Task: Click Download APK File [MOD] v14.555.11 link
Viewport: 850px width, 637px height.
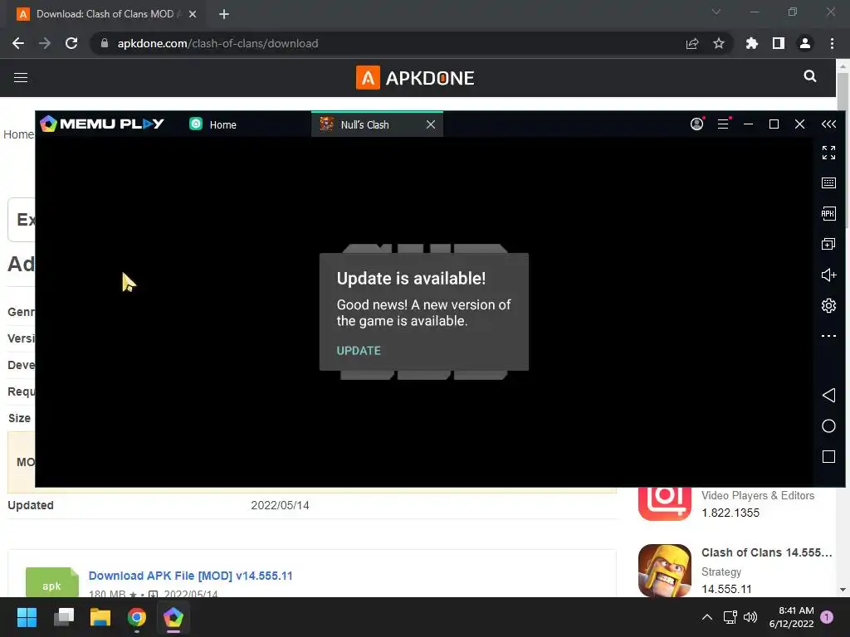Action: point(190,576)
